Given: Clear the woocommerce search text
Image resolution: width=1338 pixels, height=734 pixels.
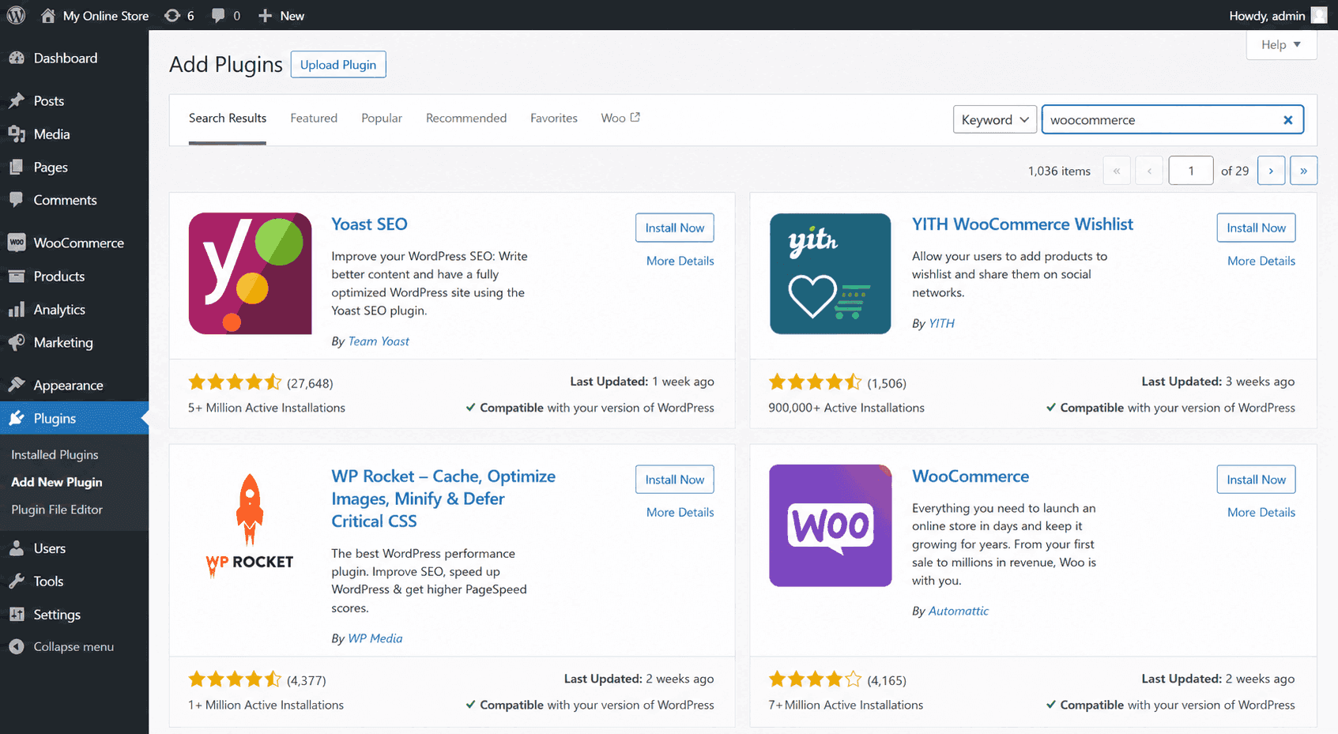Looking at the screenshot, I should click(x=1287, y=120).
